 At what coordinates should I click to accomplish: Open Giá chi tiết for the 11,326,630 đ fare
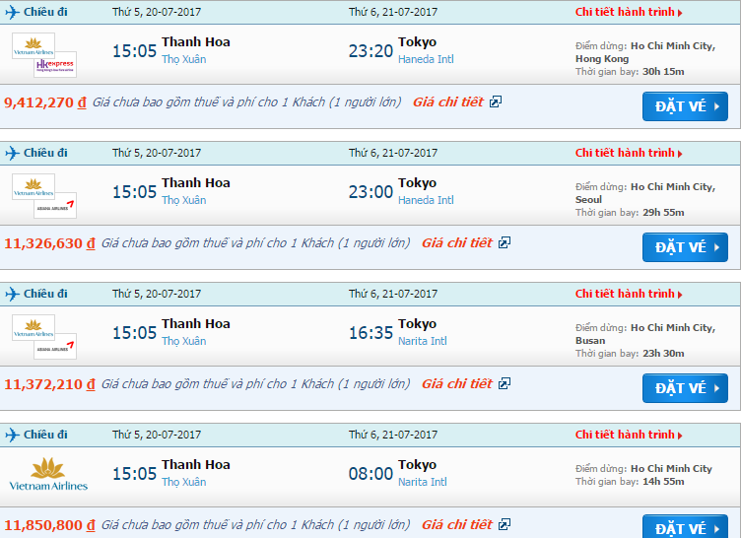click(x=456, y=243)
